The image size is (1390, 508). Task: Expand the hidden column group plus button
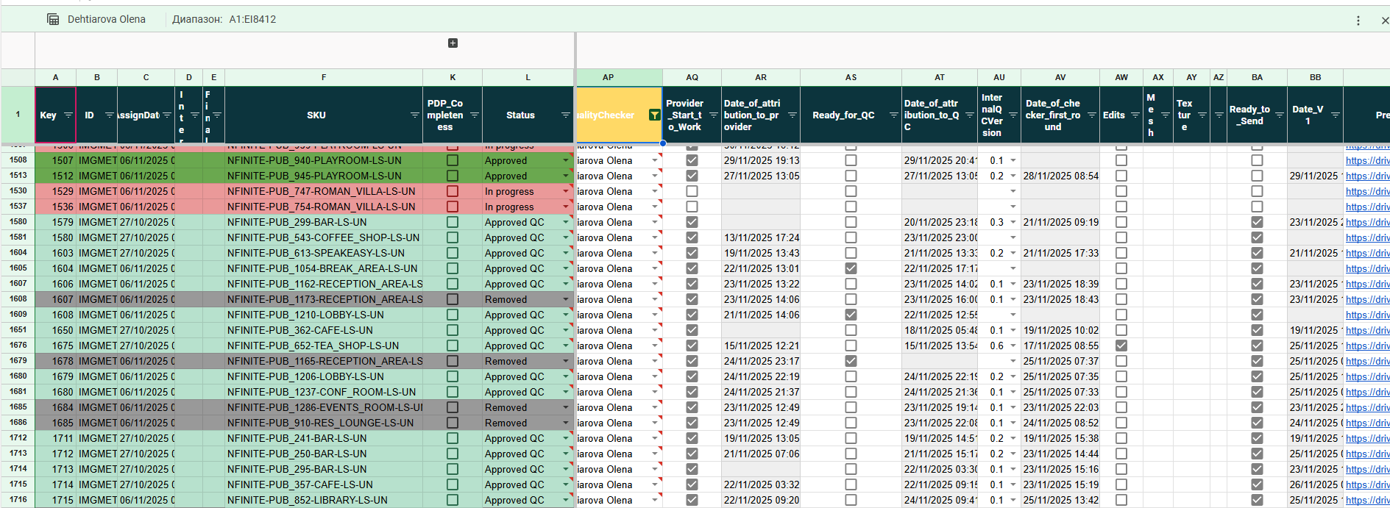coord(453,43)
